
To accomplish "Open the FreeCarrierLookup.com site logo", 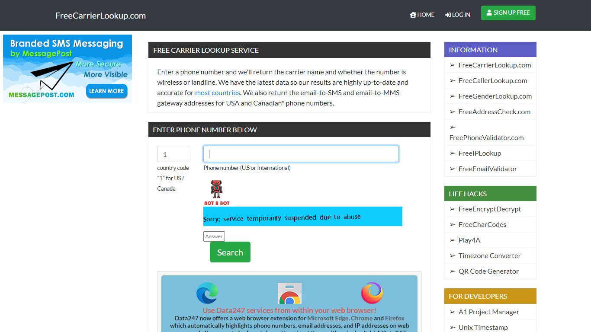I will click(100, 16).
